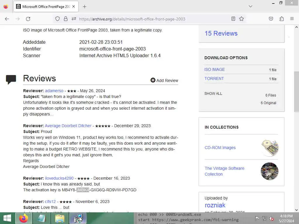
Task: Click the forward navigation arrow
Action: 18,19
